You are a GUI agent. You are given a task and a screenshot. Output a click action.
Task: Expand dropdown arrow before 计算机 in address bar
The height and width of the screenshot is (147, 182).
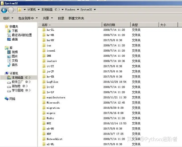(x=25, y=9)
